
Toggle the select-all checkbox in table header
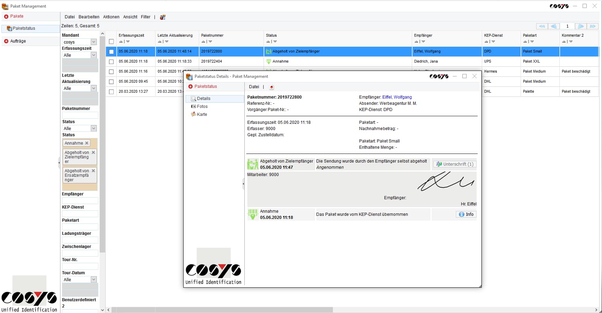click(111, 41)
